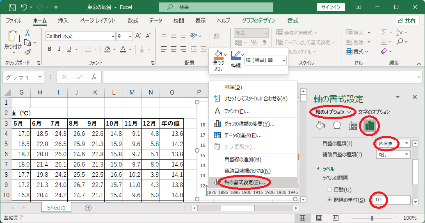Image resolution: width=425 pixels, height=223 pixels.
Task: Click the 条件付き書式 button
Action: pos(297,33)
